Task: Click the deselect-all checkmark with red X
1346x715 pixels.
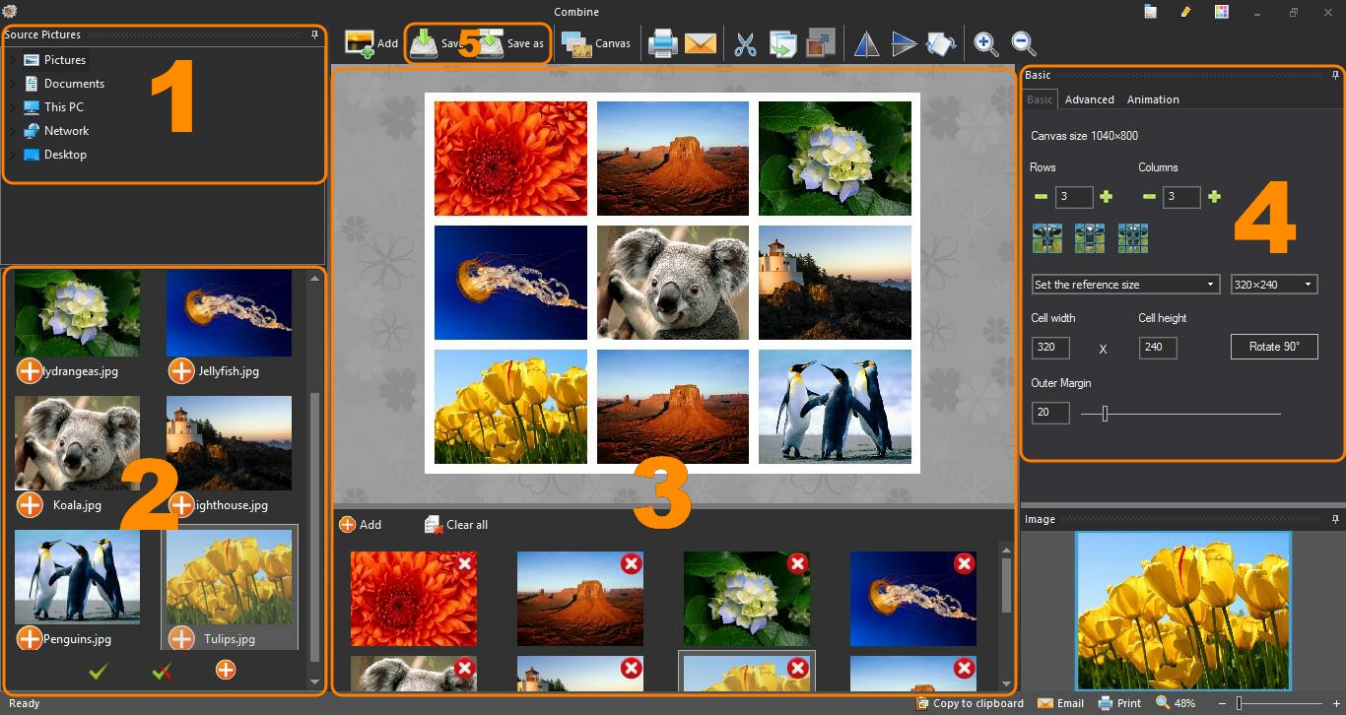Action: pos(163,672)
